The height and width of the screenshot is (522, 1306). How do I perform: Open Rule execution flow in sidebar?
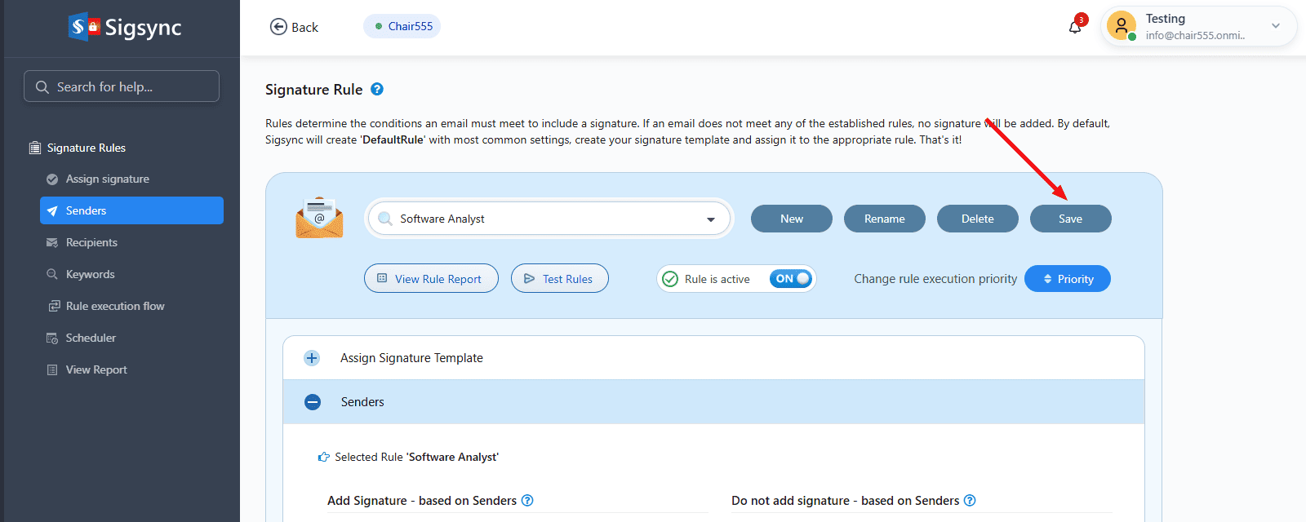click(115, 306)
